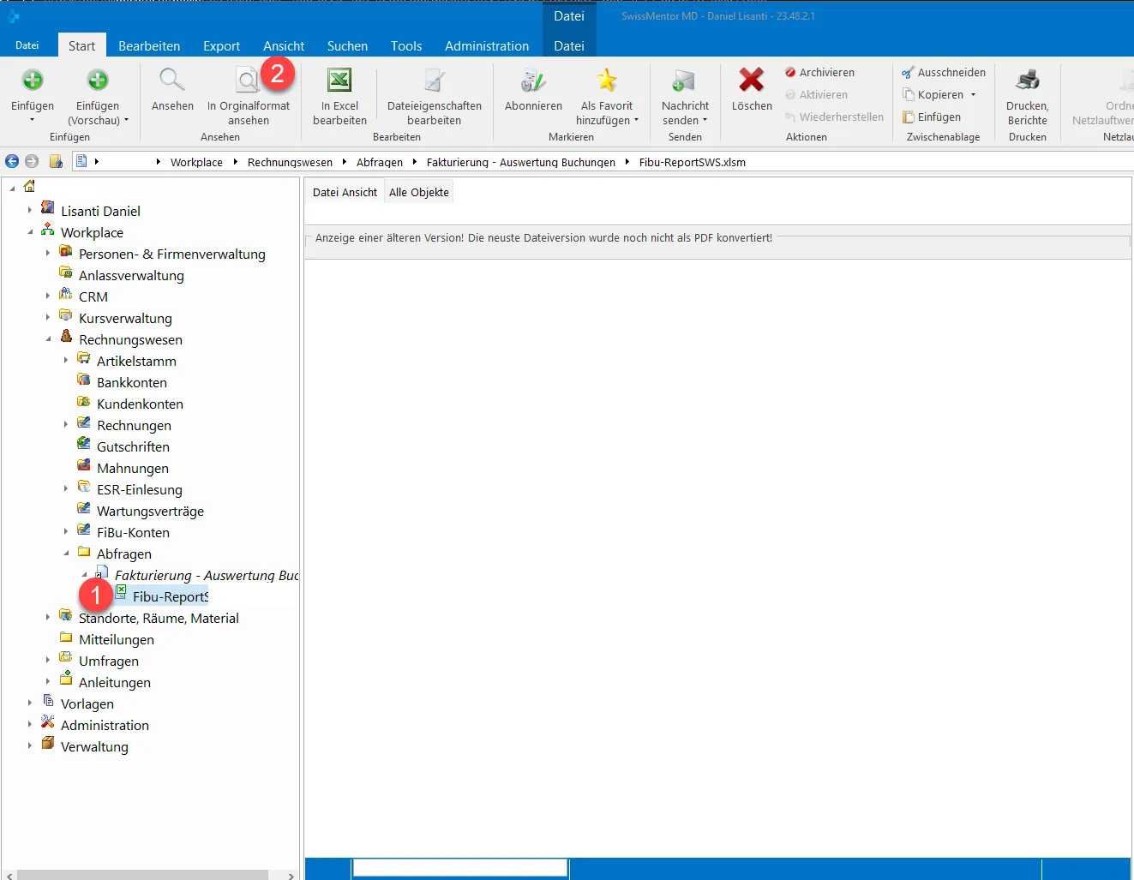Switch to the Bearbeiten ribbon tab
This screenshot has height=880, width=1134.
click(x=149, y=46)
